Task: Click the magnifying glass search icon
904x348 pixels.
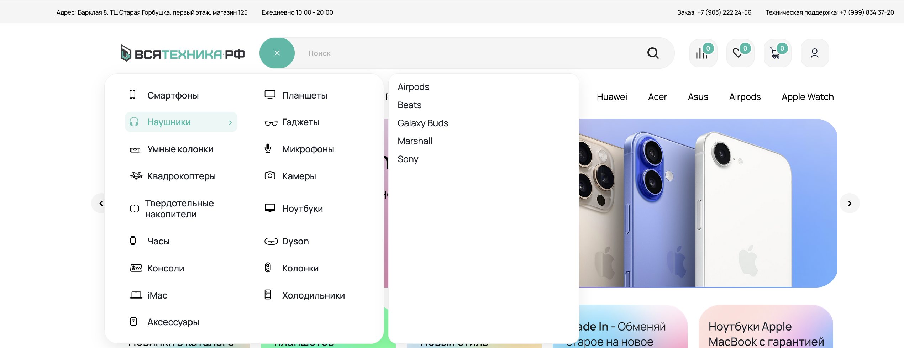Action: [x=653, y=53]
